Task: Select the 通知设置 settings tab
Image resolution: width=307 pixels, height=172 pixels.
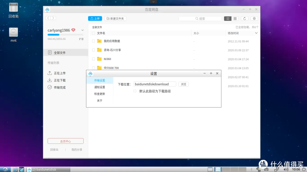Action: coord(100,87)
